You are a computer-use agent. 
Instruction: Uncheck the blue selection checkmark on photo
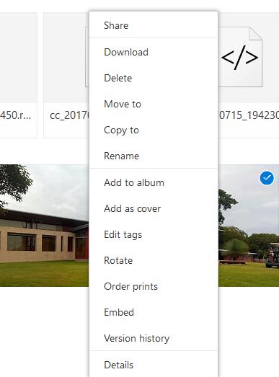pyautogui.click(x=267, y=178)
